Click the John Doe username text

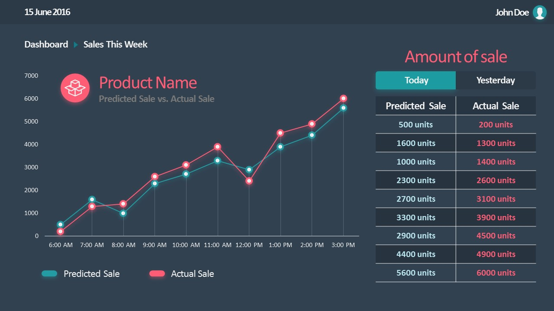coord(512,13)
